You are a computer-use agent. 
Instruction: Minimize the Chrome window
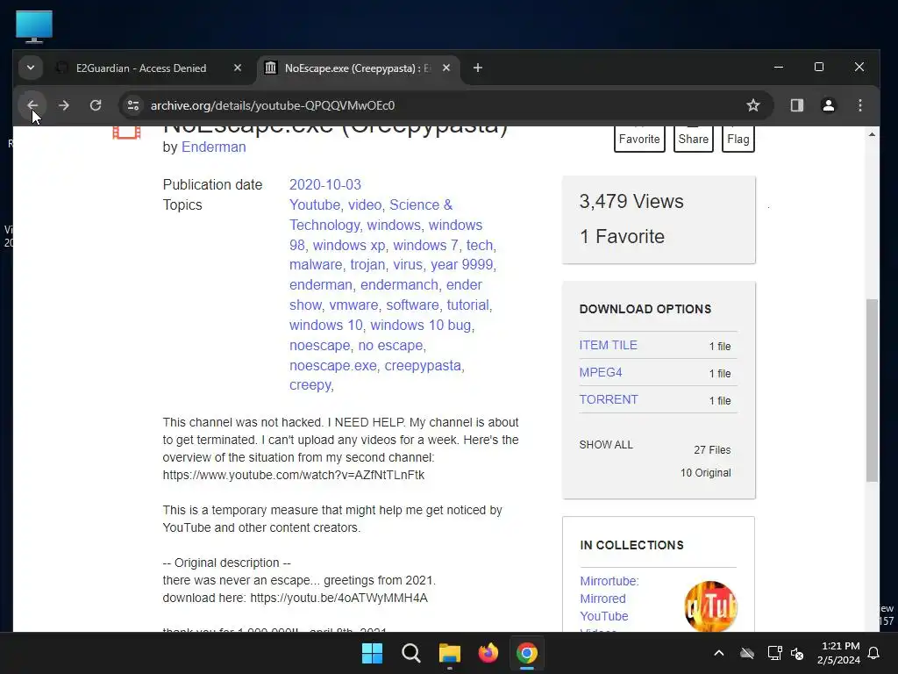pos(779,67)
